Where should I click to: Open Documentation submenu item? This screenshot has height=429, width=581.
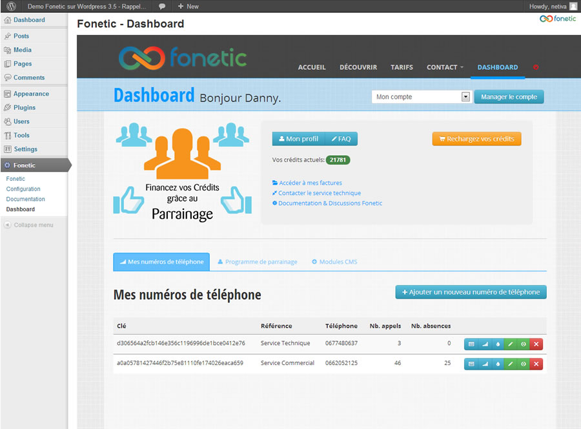tap(25, 199)
